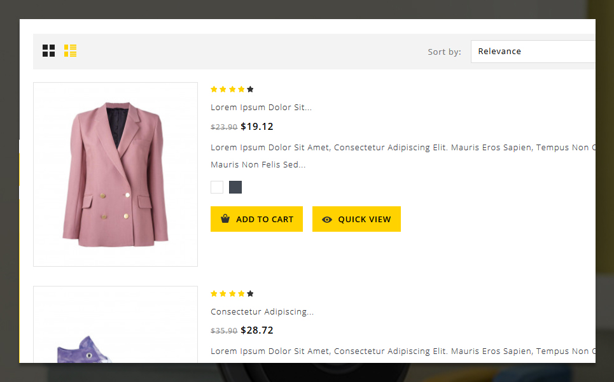Select the dark gray color swatch
This screenshot has width=614, height=382.
(x=235, y=187)
